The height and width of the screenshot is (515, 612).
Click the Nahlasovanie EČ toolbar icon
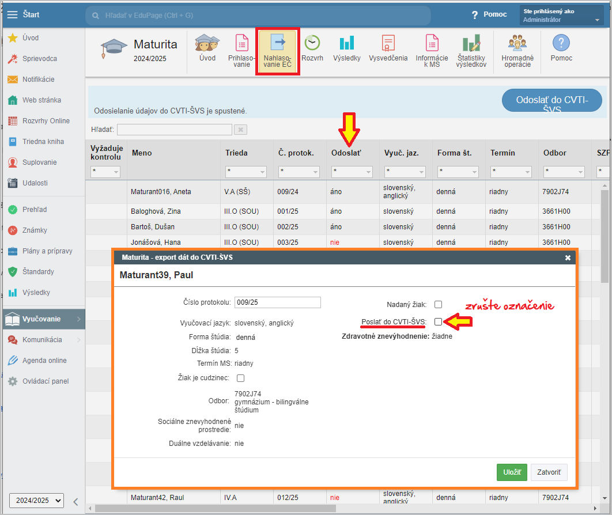(277, 44)
